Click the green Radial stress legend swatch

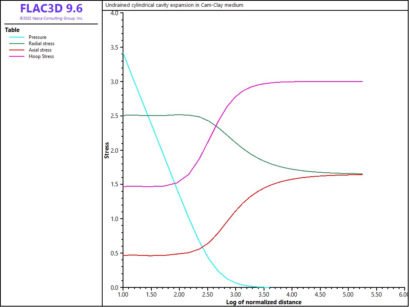pyautogui.click(x=17, y=44)
